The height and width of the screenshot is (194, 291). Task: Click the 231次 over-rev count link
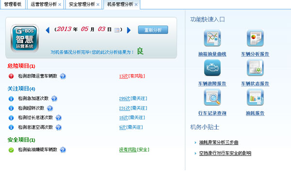124,108
